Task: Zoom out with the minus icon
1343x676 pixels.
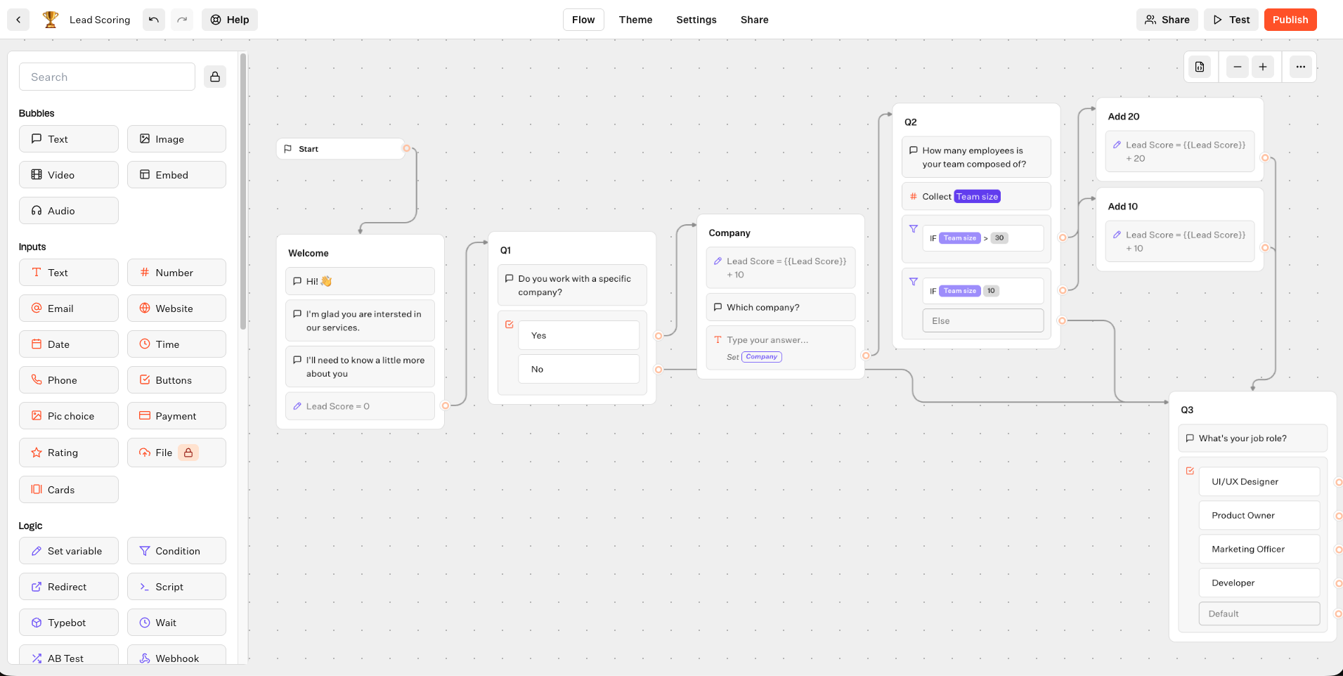Action: 1237,67
